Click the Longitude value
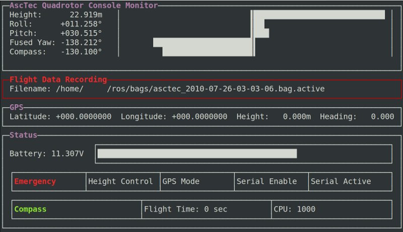Viewport: 403px width, 232px height. [199, 117]
